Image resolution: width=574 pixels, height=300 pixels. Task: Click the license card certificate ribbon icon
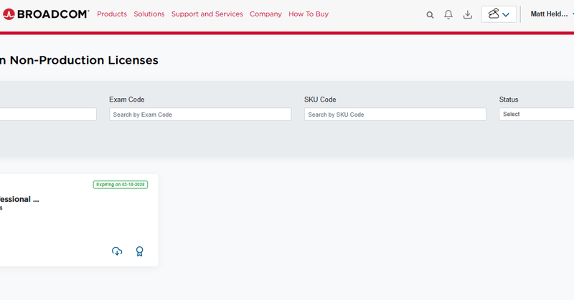(139, 251)
